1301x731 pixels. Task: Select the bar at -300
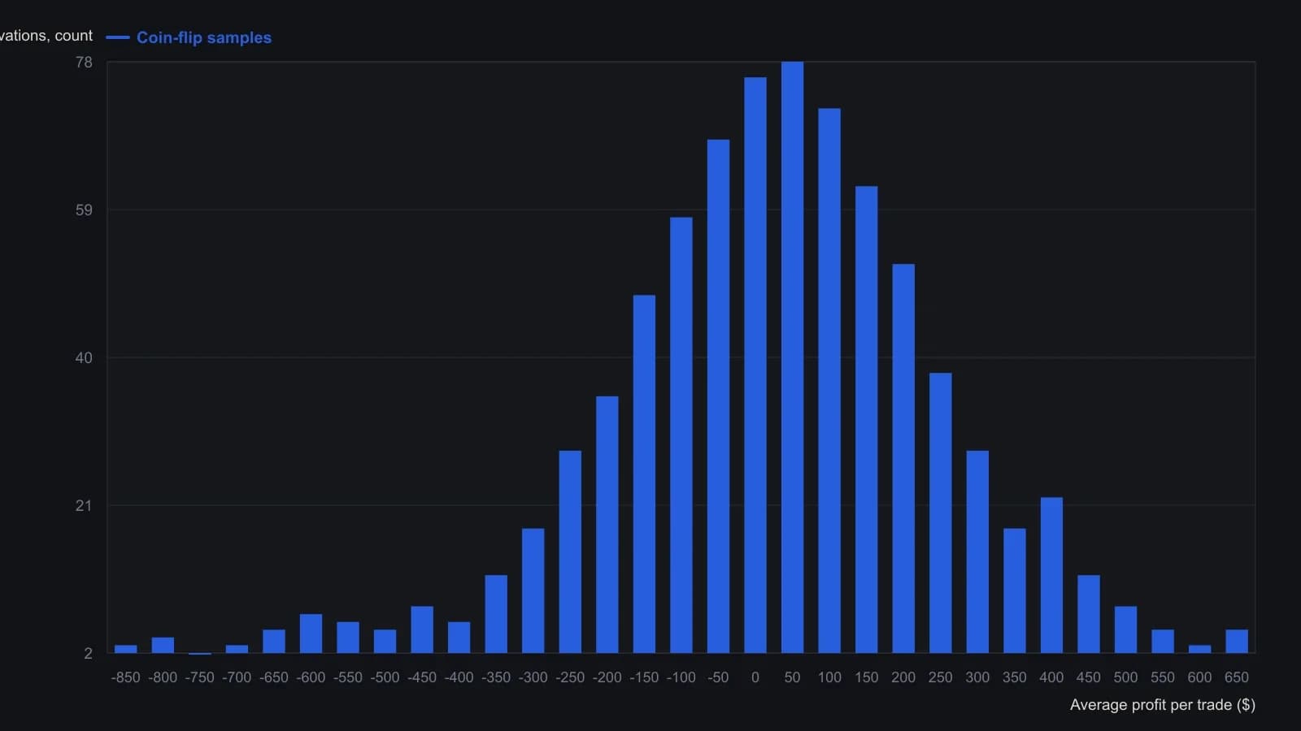click(x=533, y=591)
